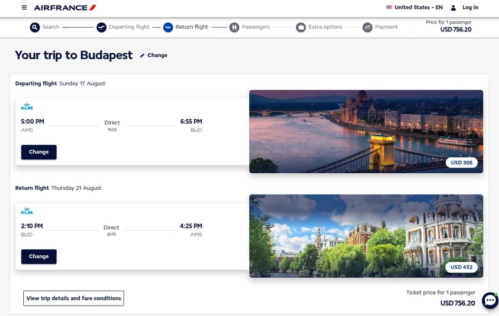Open the hamburger navigation menu
Viewport: 499px width, 316px height.
tap(24, 7)
